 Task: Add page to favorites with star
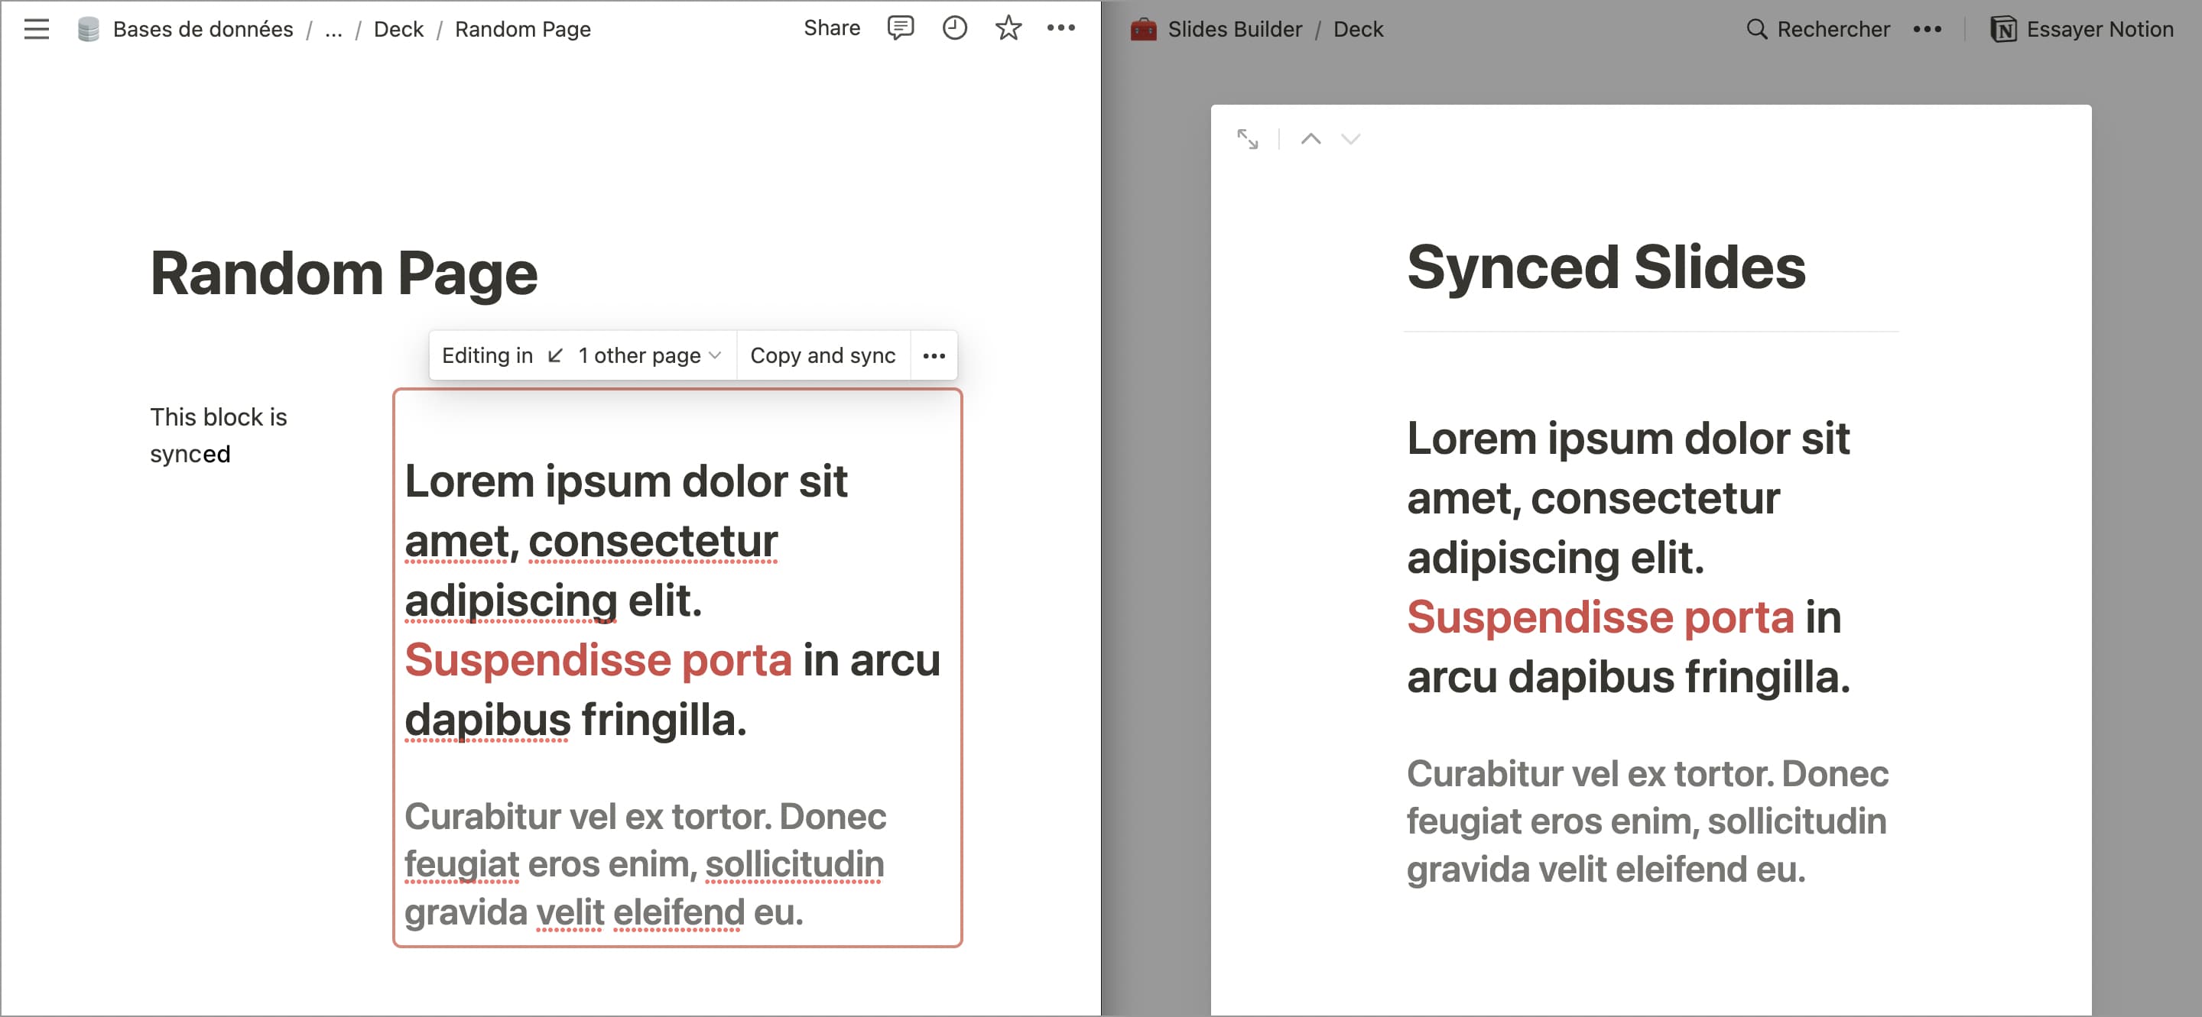[1008, 28]
